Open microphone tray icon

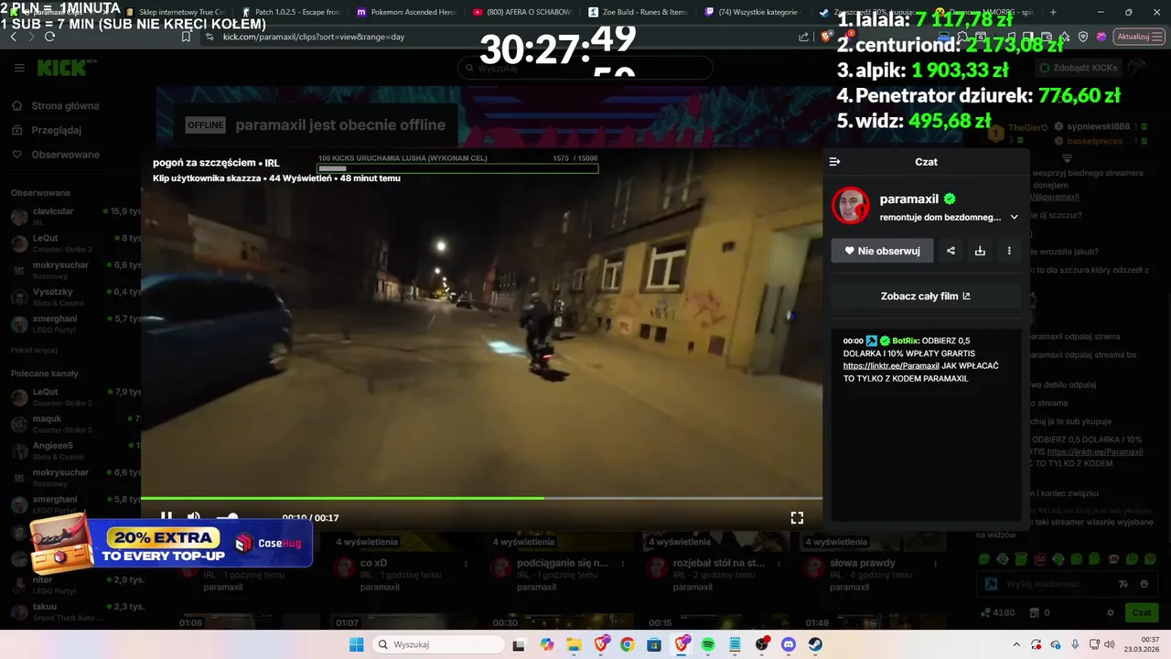(1075, 644)
